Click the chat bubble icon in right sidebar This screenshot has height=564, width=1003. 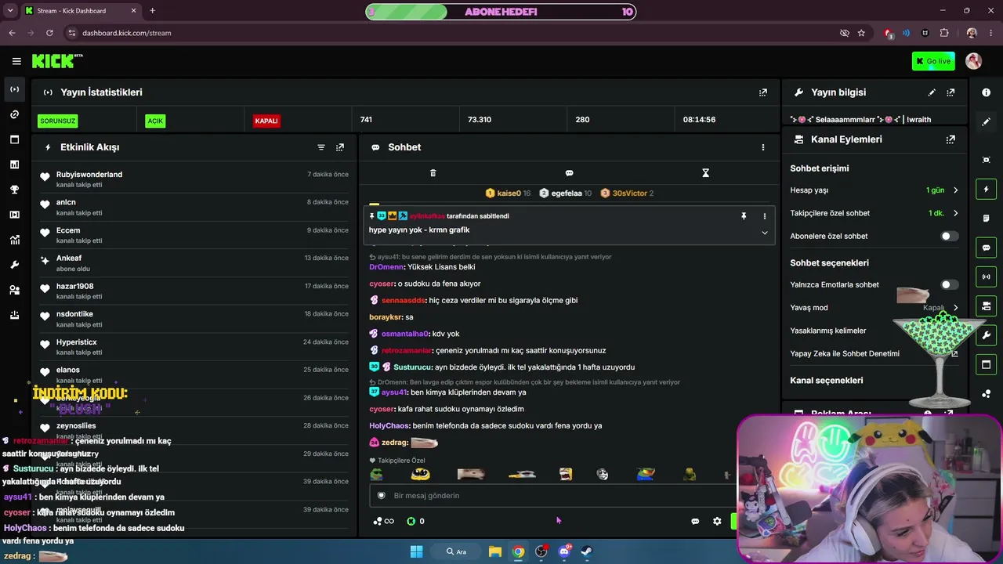click(x=987, y=248)
